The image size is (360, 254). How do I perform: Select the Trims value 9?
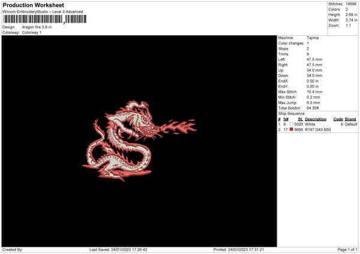click(x=308, y=54)
